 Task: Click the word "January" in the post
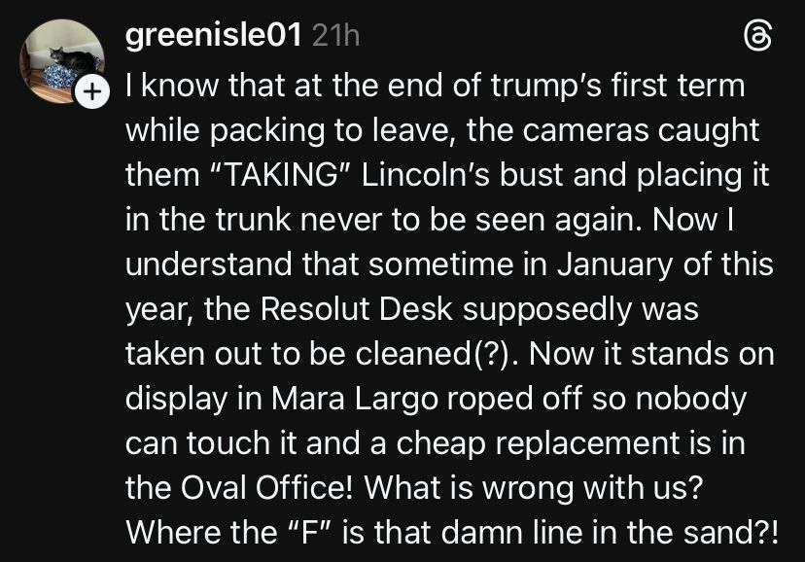pos(614,264)
